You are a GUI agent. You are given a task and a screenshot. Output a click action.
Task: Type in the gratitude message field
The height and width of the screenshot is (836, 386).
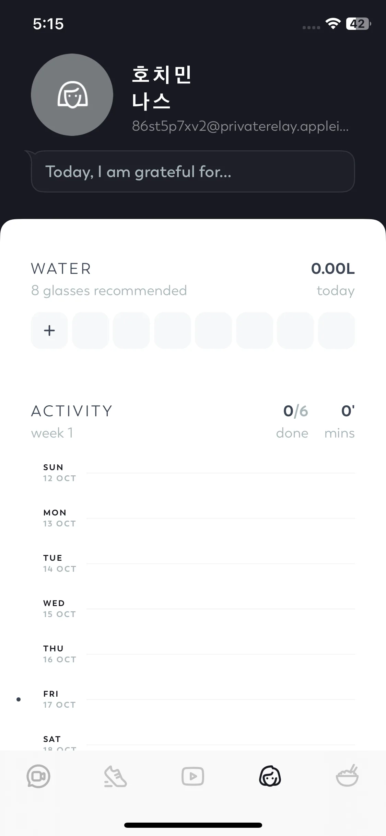point(193,172)
